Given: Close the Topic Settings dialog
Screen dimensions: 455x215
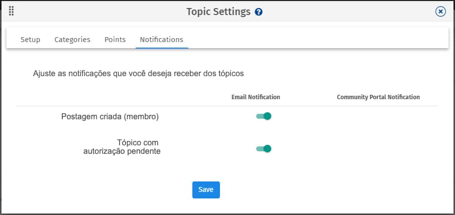Looking at the screenshot, I should [x=440, y=12].
